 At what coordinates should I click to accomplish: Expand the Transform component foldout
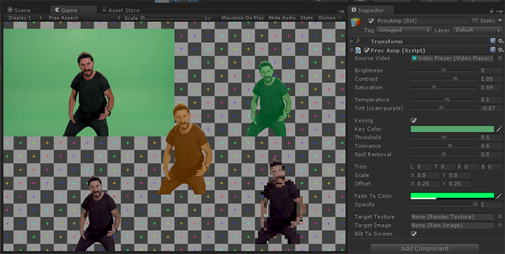[352, 41]
